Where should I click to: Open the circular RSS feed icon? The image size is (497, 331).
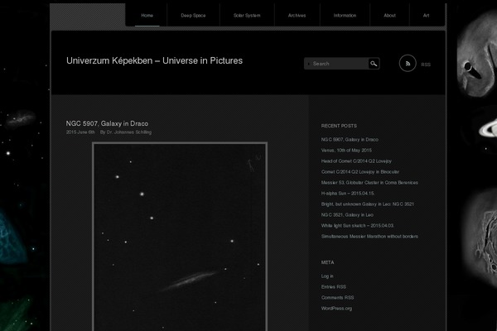click(408, 64)
